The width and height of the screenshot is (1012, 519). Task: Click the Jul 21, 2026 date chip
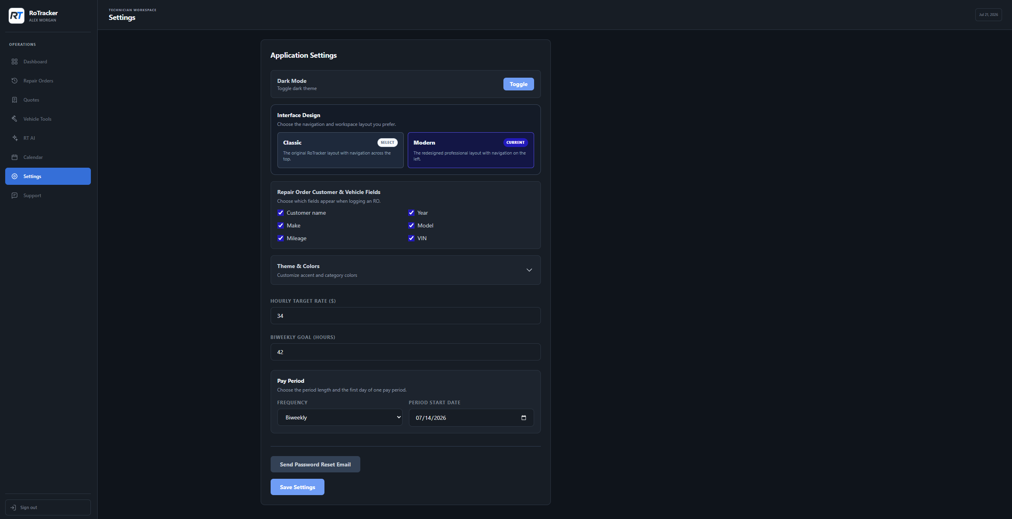tap(988, 15)
